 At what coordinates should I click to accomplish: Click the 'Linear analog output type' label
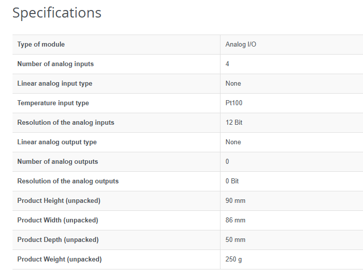57,142
